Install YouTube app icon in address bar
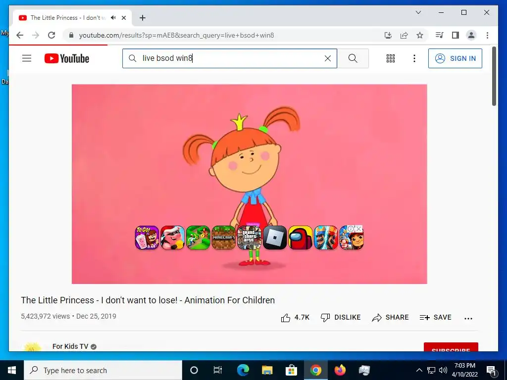The width and height of the screenshot is (507, 380). tap(388, 35)
